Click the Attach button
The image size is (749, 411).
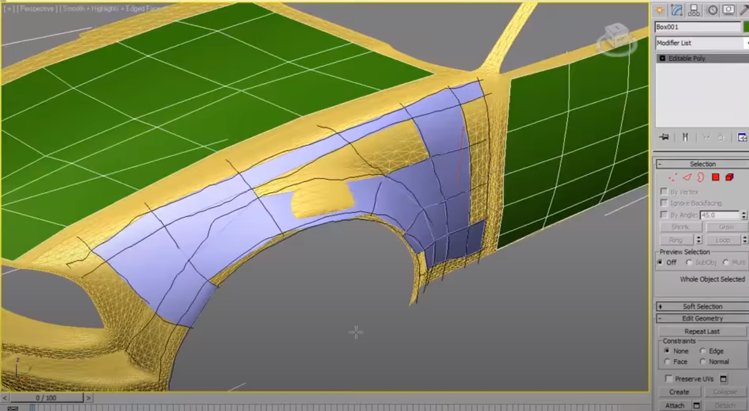pos(675,405)
